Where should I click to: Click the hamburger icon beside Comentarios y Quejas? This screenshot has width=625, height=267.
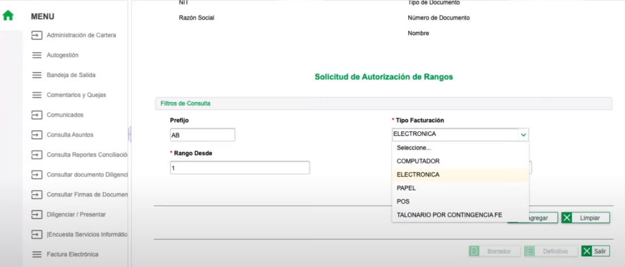click(x=37, y=95)
